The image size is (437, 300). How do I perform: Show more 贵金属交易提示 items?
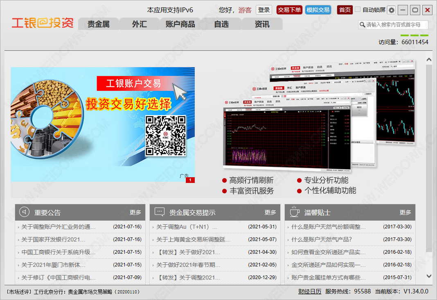270,212
